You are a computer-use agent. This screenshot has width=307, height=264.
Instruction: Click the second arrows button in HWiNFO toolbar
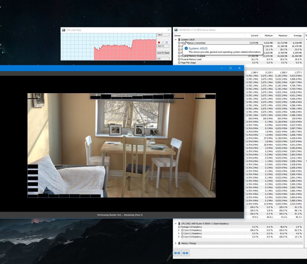(x=186, y=253)
